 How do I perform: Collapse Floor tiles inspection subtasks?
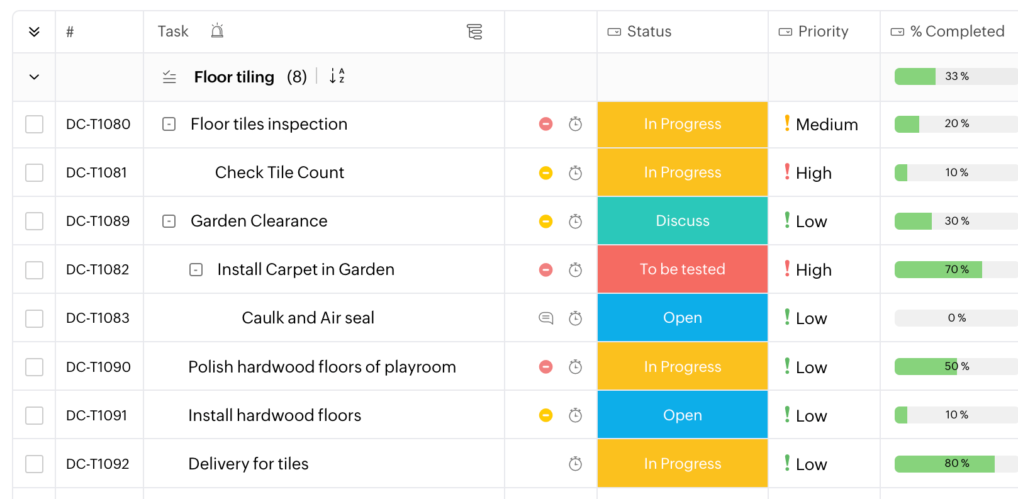169,124
